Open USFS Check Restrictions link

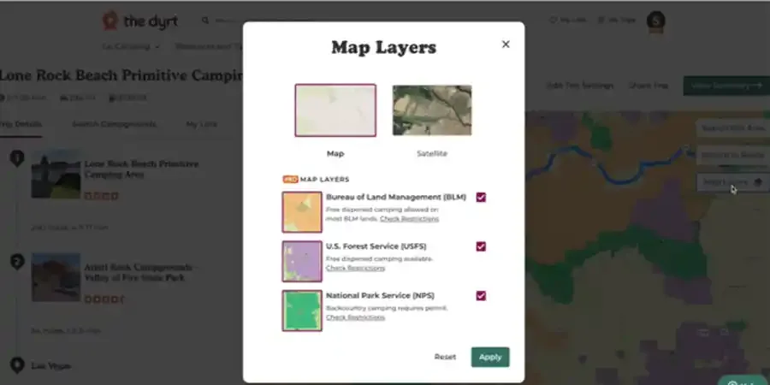click(355, 268)
